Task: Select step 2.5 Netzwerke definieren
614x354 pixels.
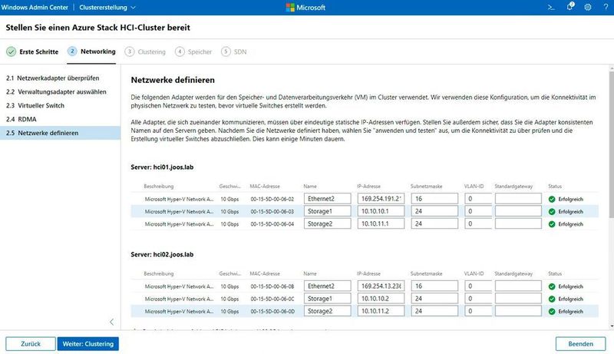Action: tap(61, 133)
